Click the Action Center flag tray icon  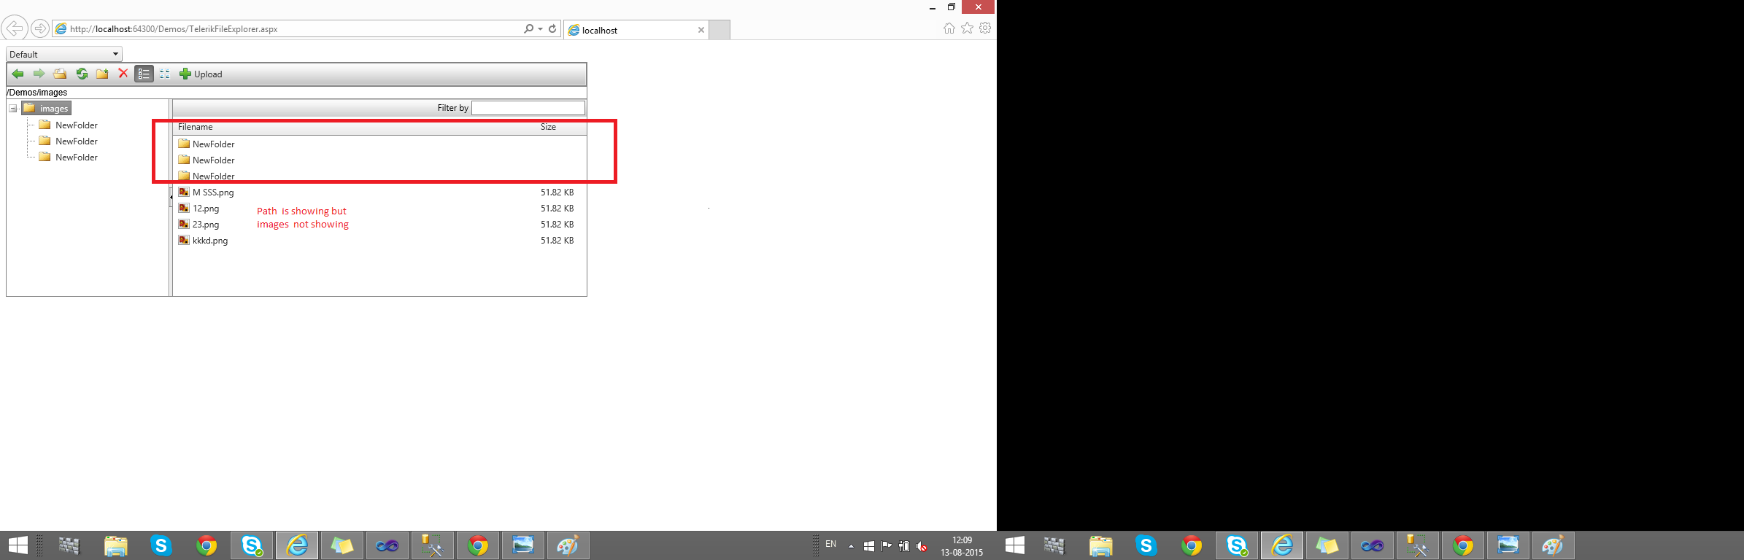[887, 545]
